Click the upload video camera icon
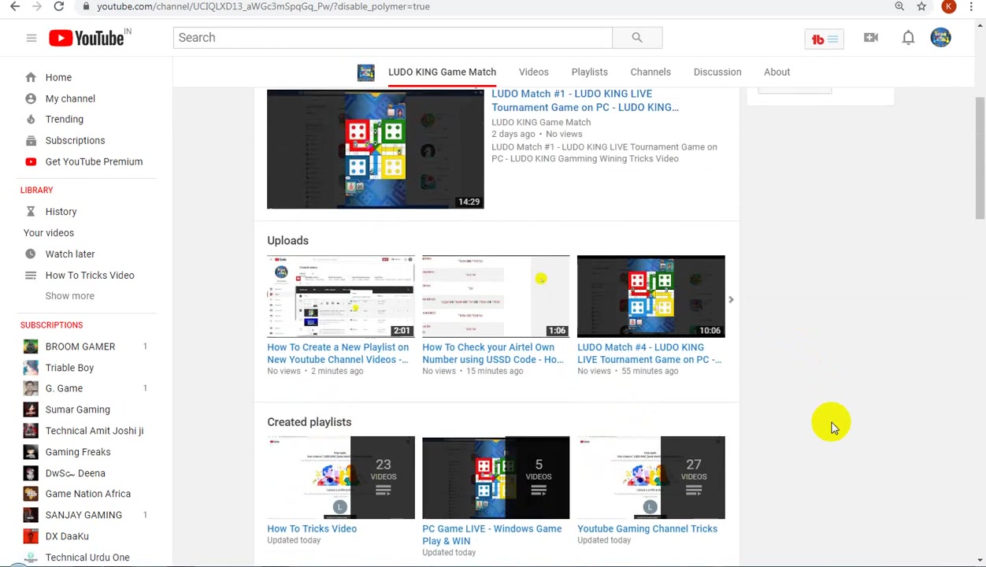 point(871,38)
